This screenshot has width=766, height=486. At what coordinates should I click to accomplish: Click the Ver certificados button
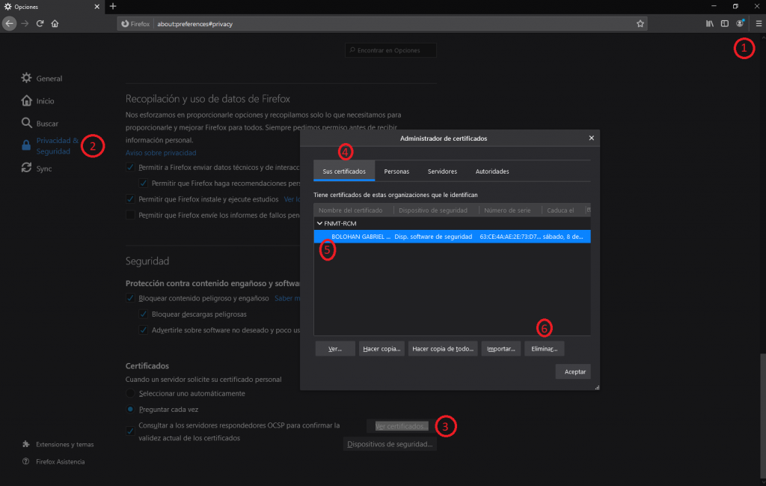pyautogui.click(x=401, y=426)
